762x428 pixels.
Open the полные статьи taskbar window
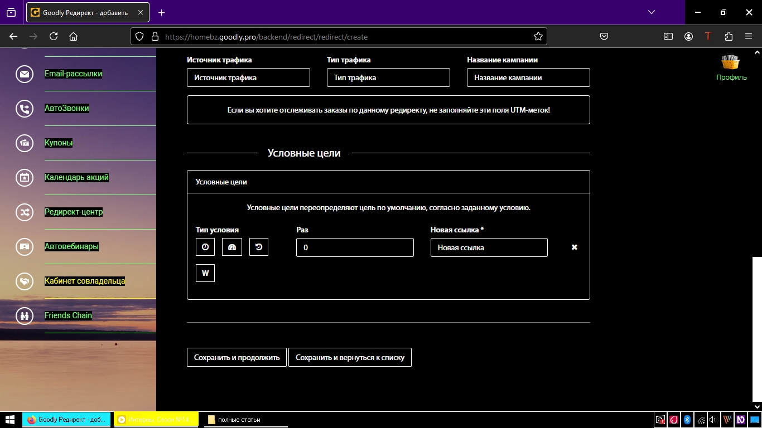[245, 420]
